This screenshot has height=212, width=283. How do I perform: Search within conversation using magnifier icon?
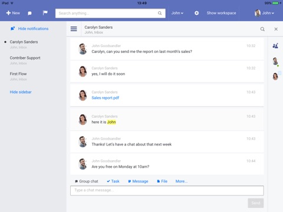(262, 29)
